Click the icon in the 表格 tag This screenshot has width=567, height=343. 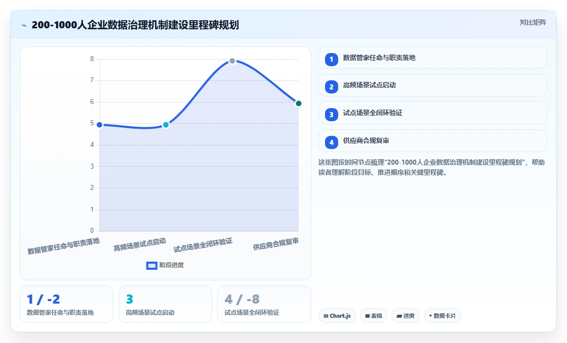pos(368,316)
